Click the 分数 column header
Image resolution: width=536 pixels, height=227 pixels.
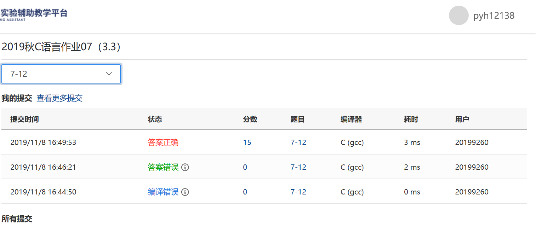(x=250, y=119)
